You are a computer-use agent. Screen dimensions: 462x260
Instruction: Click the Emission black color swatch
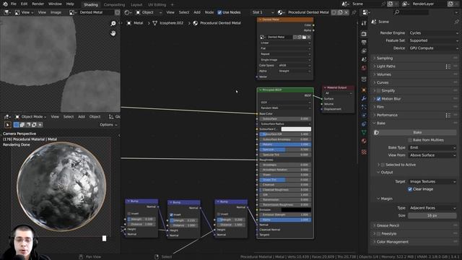pos(296,210)
